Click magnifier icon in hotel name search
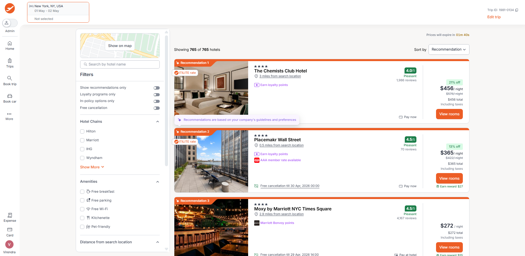Image resolution: width=525 pixels, height=256 pixels. (x=85, y=64)
